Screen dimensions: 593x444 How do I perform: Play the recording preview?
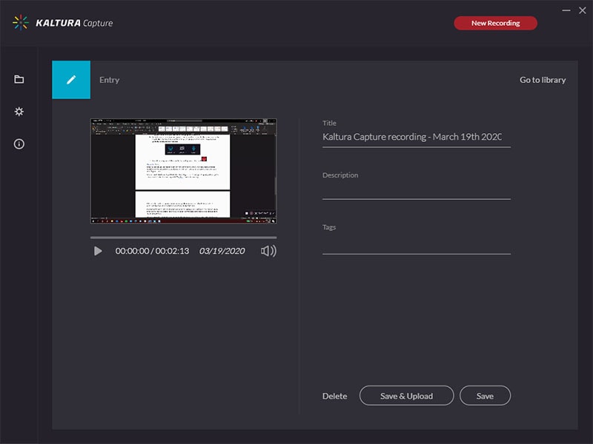click(x=98, y=251)
